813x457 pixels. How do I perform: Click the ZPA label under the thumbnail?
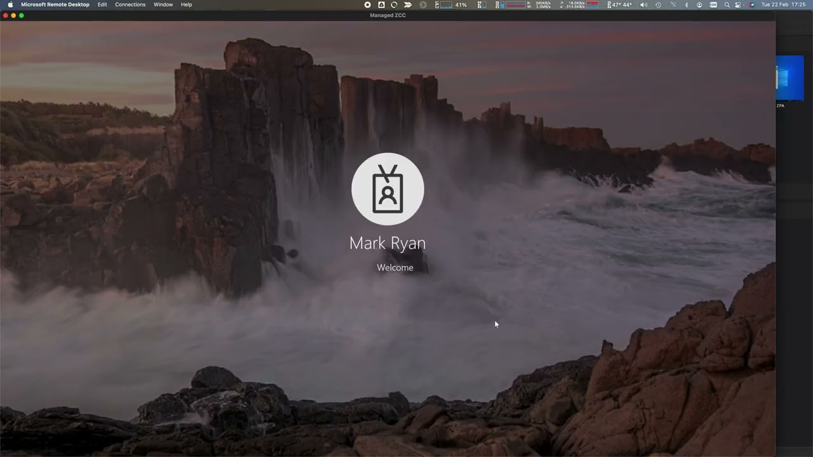[x=780, y=106]
